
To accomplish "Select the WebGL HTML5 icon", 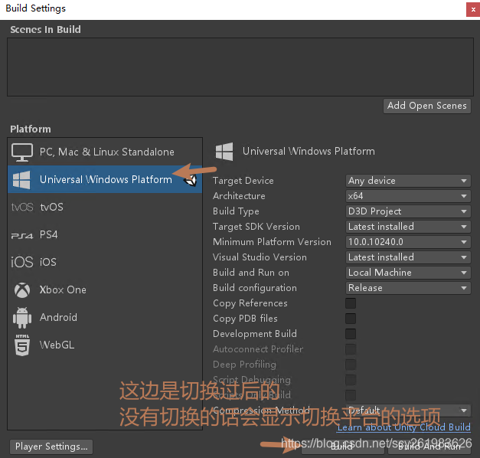I will click(22, 345).
